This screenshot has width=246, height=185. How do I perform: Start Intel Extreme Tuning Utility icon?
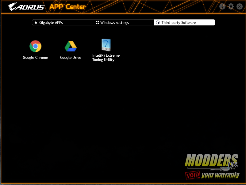[x=106, y=45]
